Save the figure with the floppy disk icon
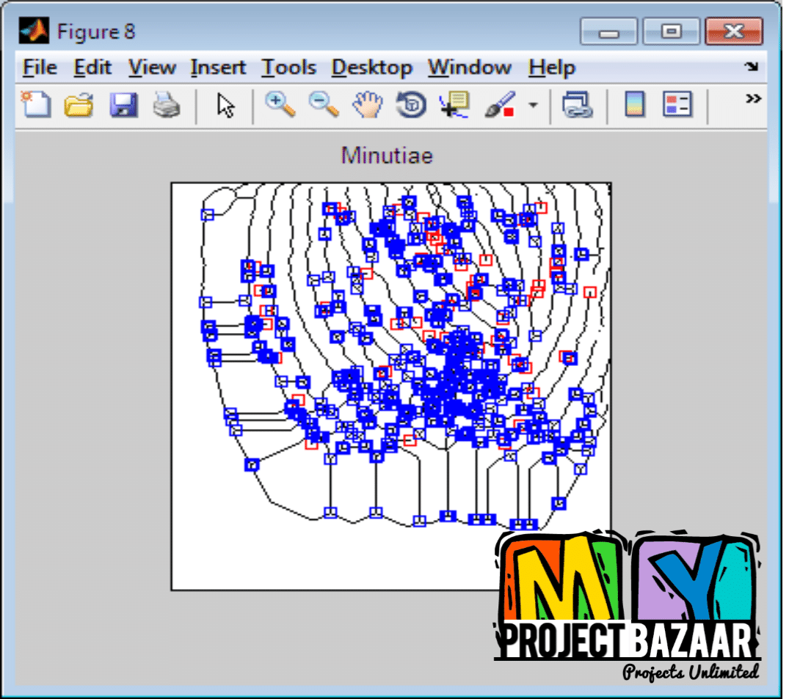Image resolution: width=800 pixels, height=699 pixels. point(123,105)
